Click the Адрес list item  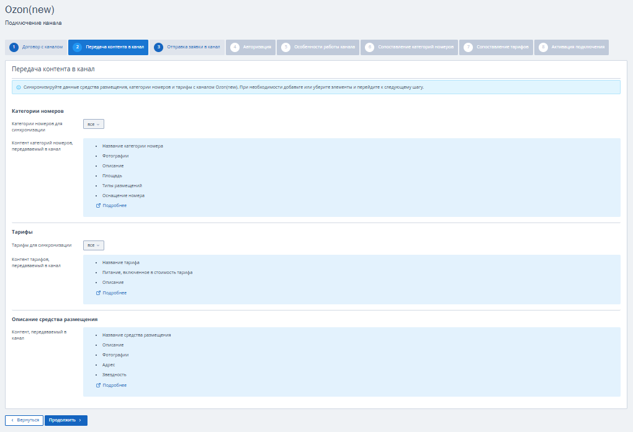(109, 365)
